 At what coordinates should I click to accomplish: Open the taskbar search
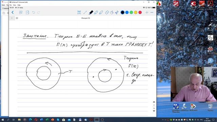(8, 120)
